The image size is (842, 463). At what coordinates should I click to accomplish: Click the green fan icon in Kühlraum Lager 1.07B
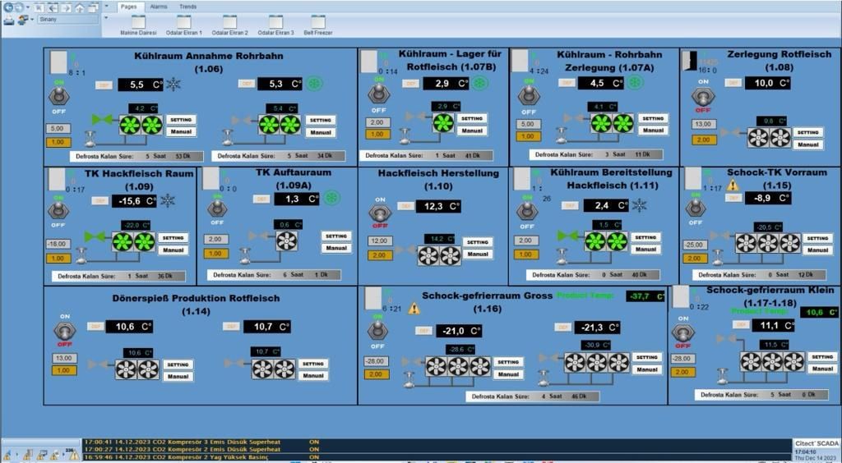click(443, 122)
